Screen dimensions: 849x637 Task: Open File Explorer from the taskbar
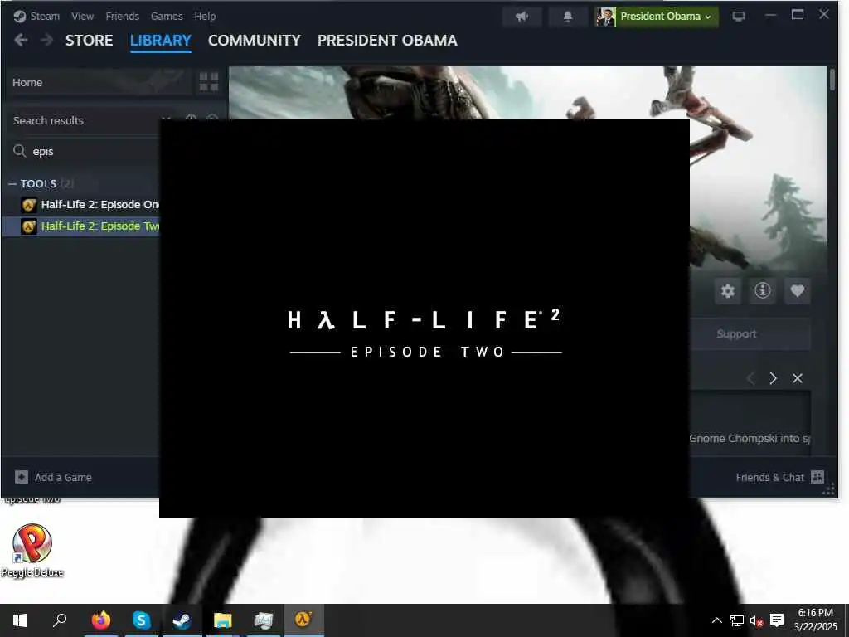click(222, 620)
